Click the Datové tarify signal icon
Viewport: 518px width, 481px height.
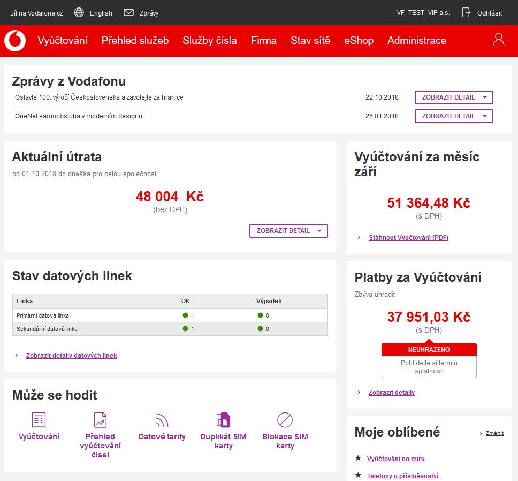click(x=162, y=420)
